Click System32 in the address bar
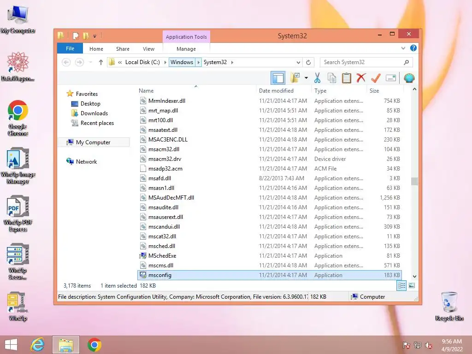472x354 pixels. (x=215, y=62)
